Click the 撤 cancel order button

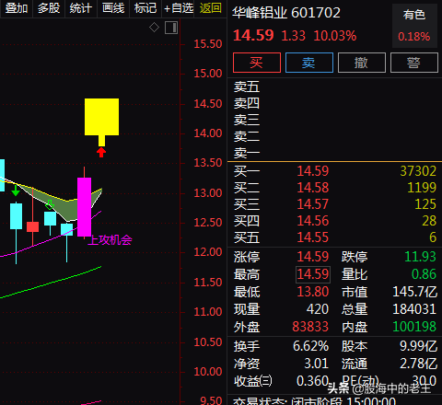coord(362,63)
